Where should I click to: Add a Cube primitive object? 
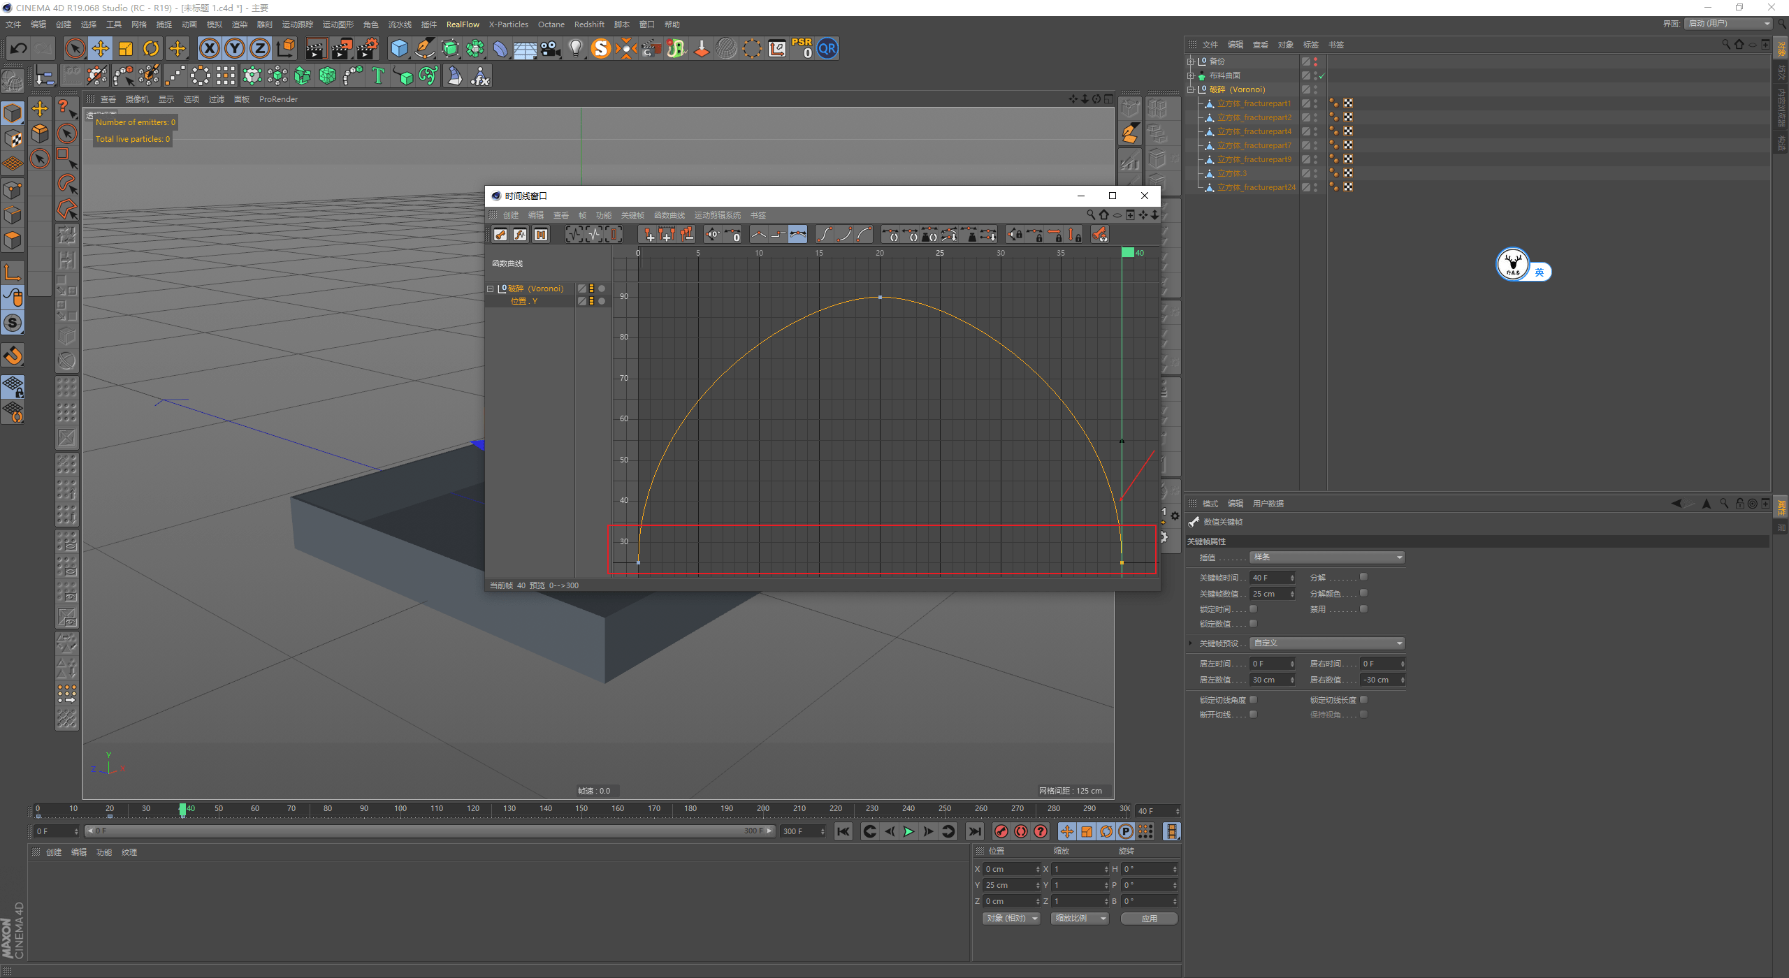pos(399,48)
